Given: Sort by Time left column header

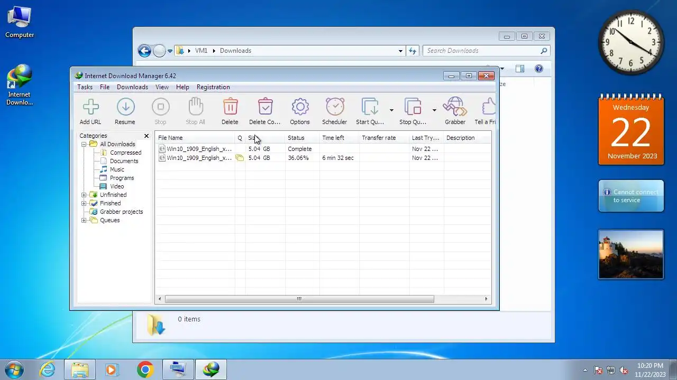Looking at the screenshot, I should (x=339, y=138).
